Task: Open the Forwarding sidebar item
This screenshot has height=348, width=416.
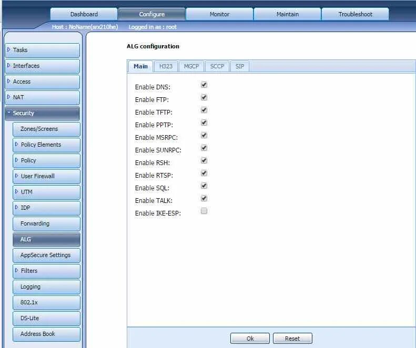Action: (x=46, y=223)
